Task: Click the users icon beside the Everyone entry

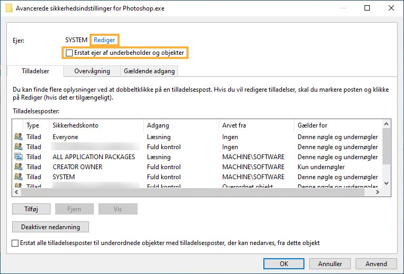Action: coord(18,137)
